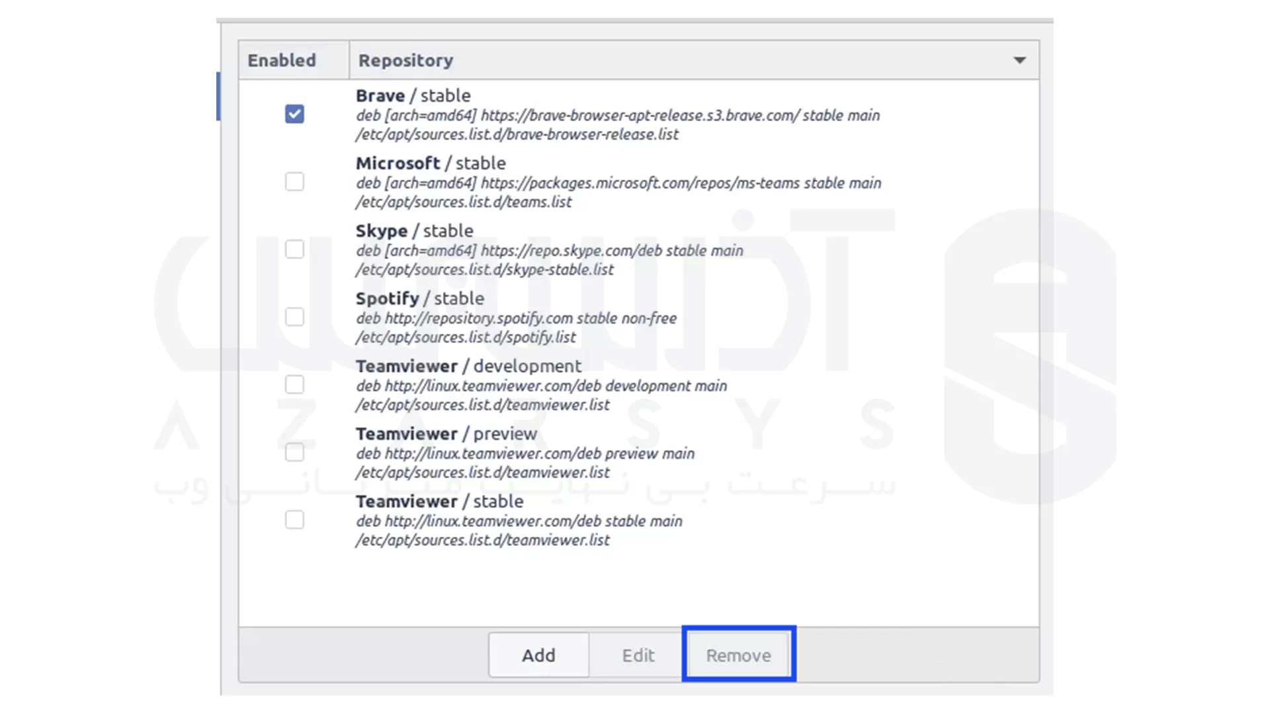This screenshot has height=714, width=1270.
Task: Click the Repository column header label
Action: pos(405,60)
